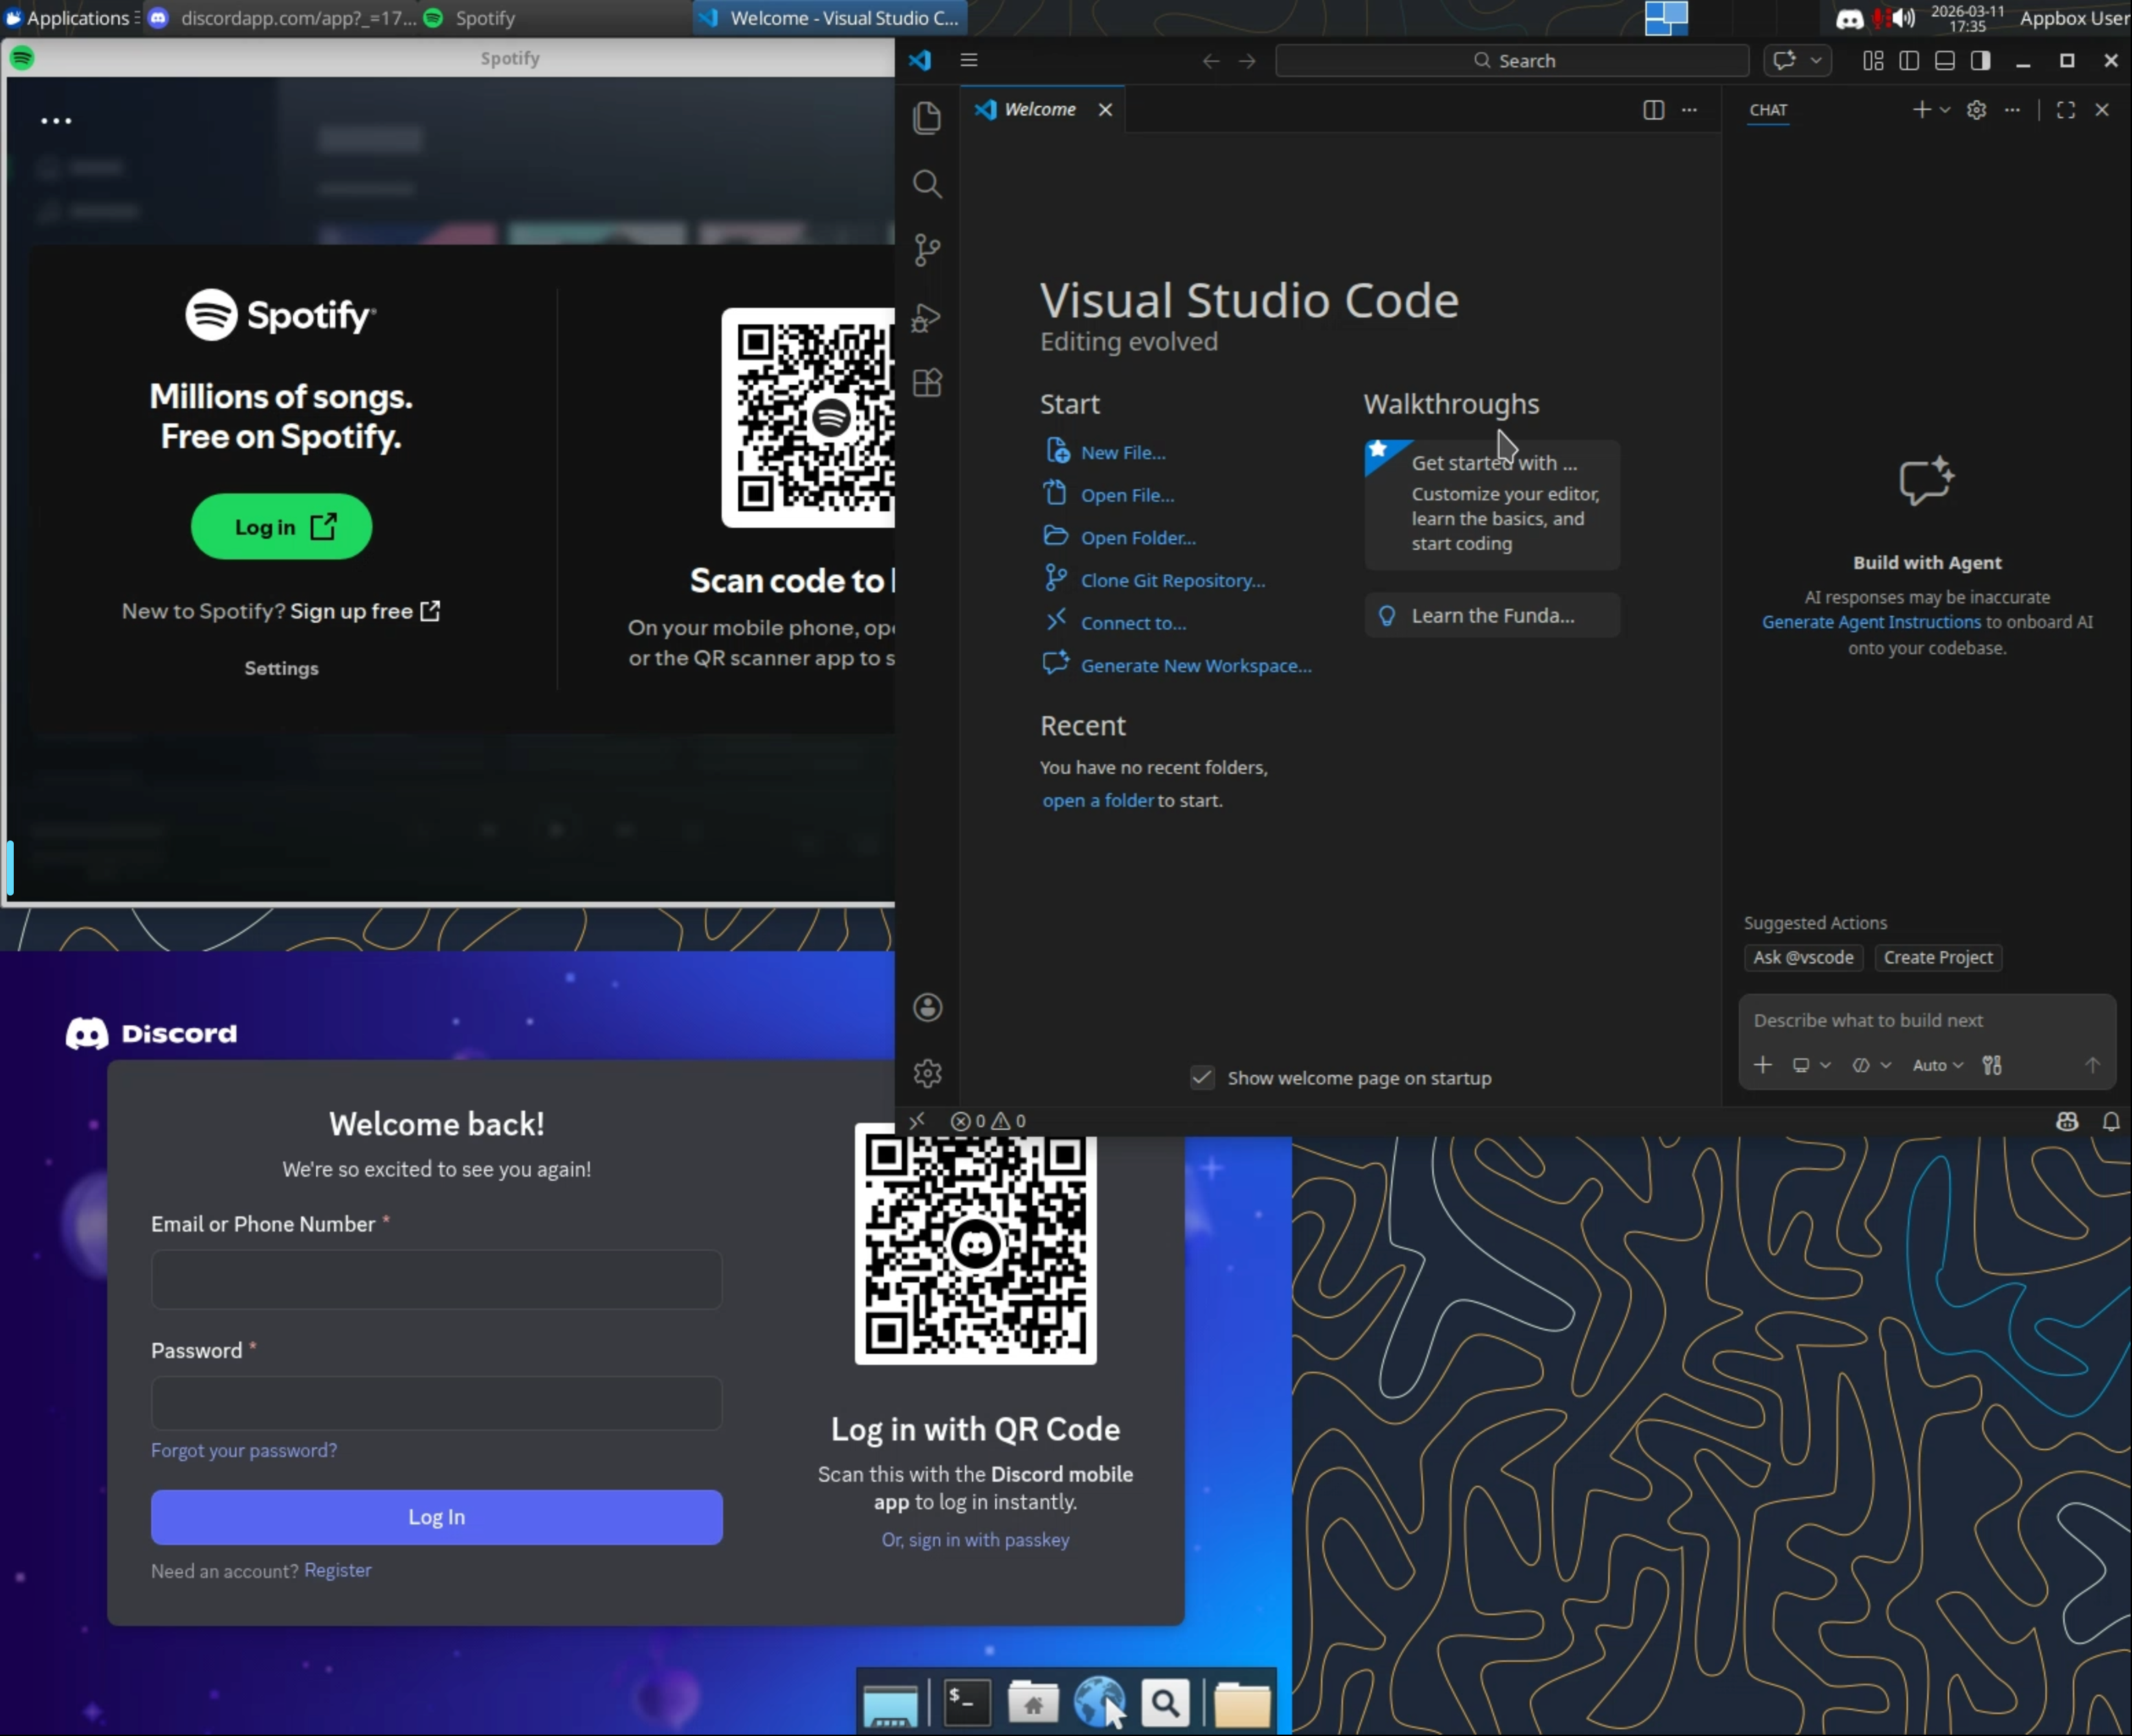Open VS Code hamburger application menu
The image size is (2132, 1736).
pyautogui.click(x=968, y=60)
